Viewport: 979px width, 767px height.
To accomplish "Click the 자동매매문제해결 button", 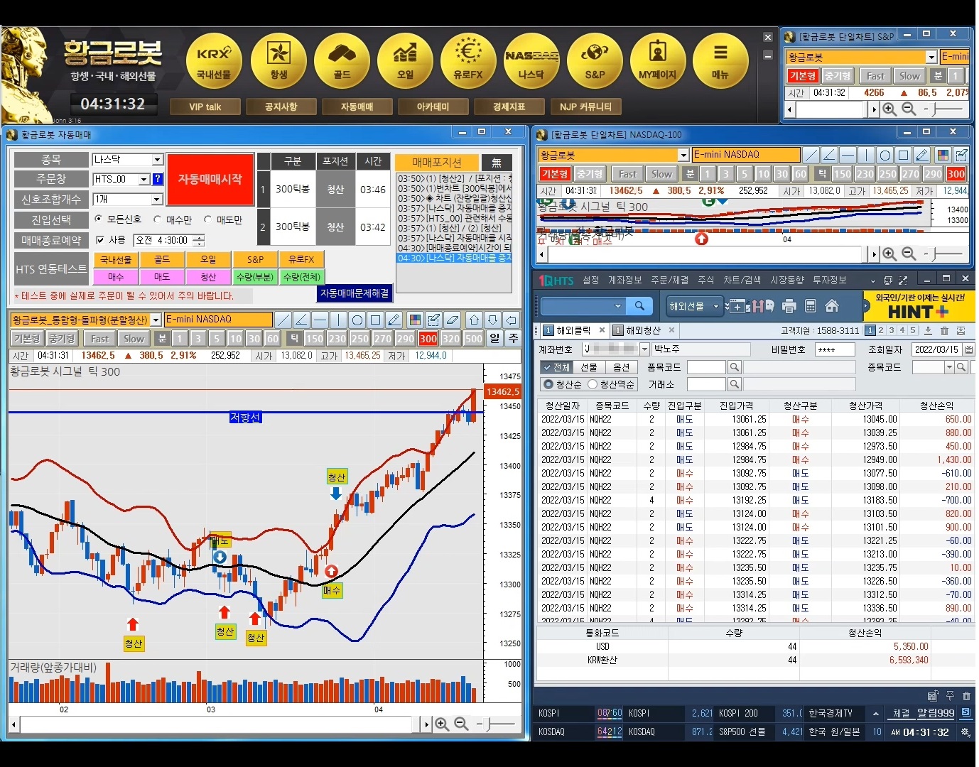I will pos(355,293).
